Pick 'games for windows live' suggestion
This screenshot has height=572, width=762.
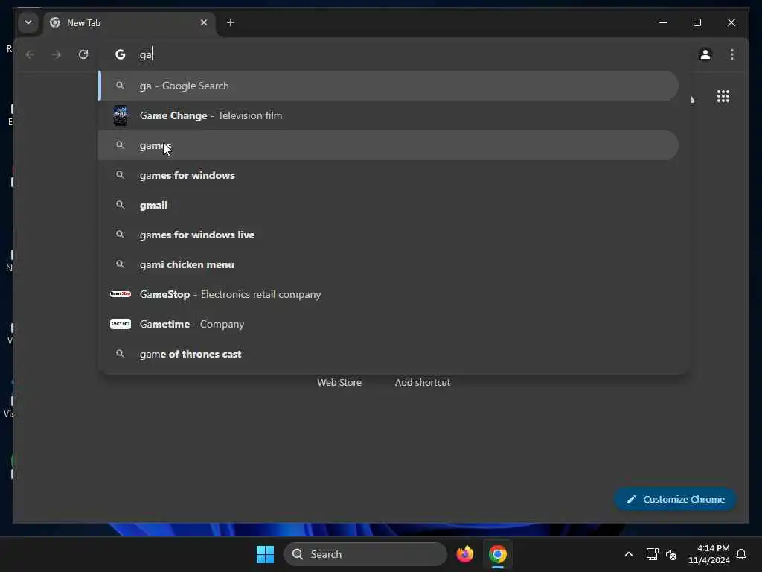point(388,235)
